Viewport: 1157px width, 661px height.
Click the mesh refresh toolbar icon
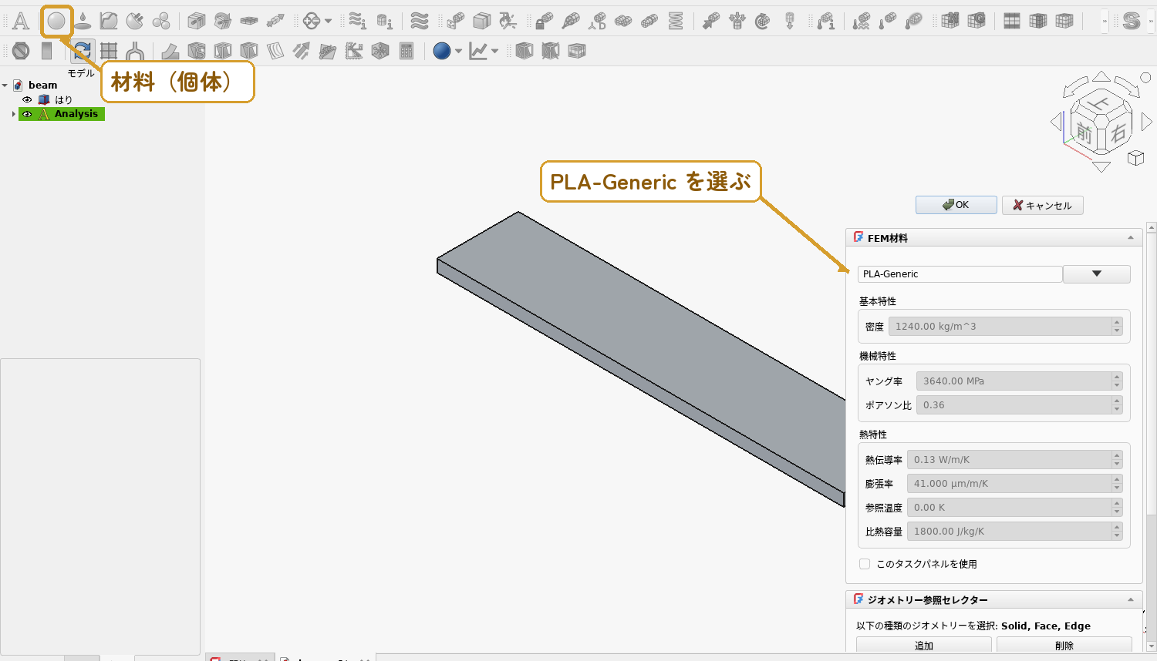tap(83, 51)
